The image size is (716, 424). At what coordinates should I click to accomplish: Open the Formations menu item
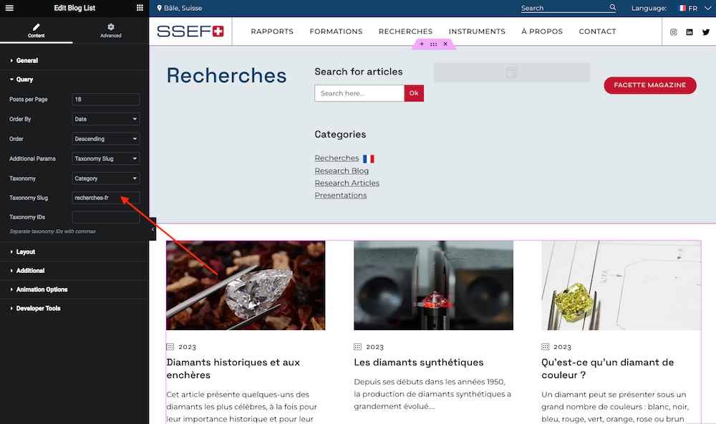(x=336, y=32)
